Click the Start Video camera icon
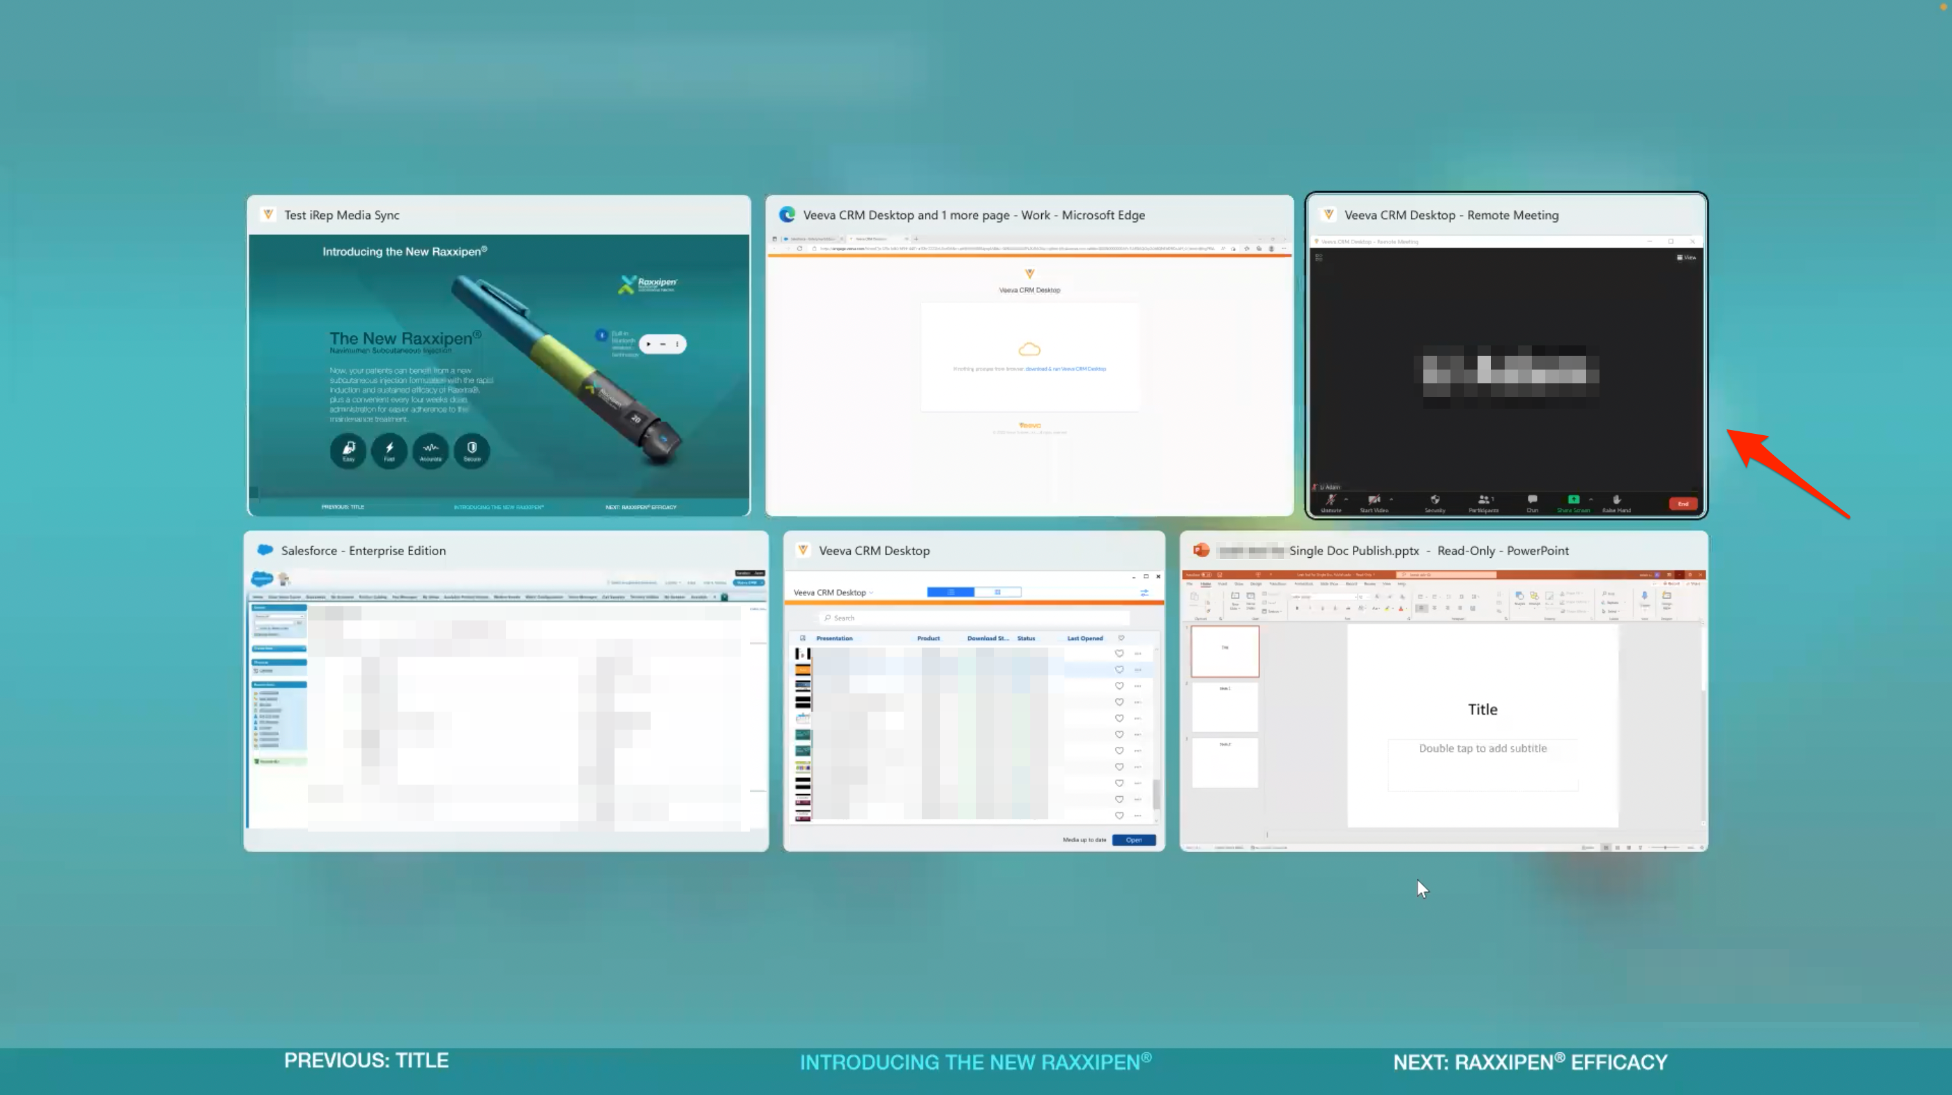 (1373, 500)
